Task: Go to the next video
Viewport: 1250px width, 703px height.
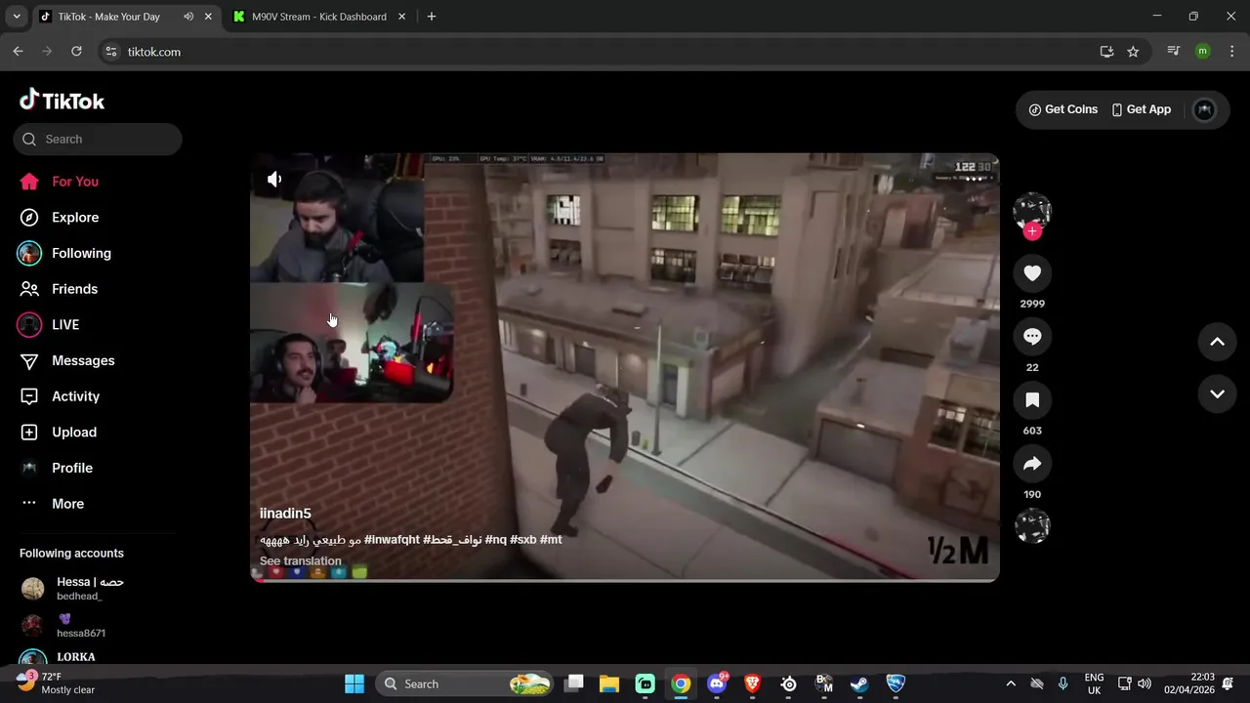Action: pos(1217,394)
